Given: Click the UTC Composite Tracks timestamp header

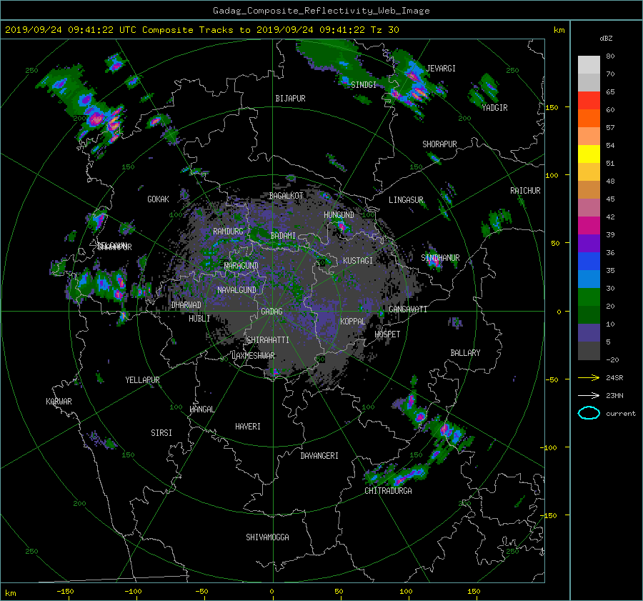Looking at the screenshot, I should click(202, 30).
